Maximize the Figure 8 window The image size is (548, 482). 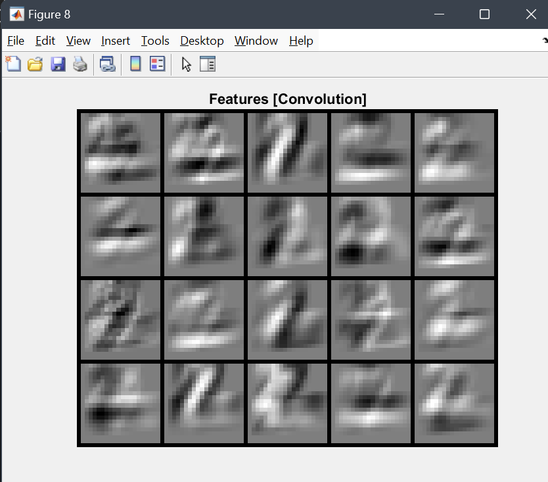pyautogui.click(x=484, y=14)
